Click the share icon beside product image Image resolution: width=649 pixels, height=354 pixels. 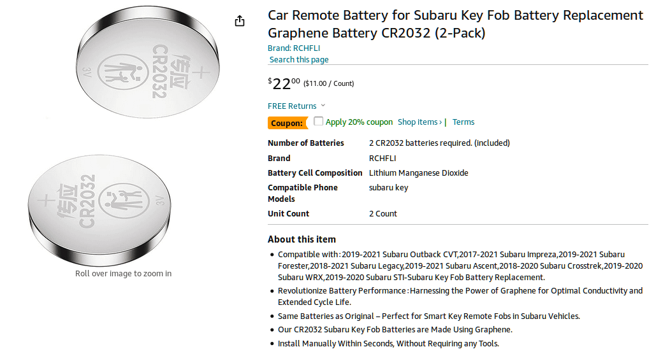[240, 21]
